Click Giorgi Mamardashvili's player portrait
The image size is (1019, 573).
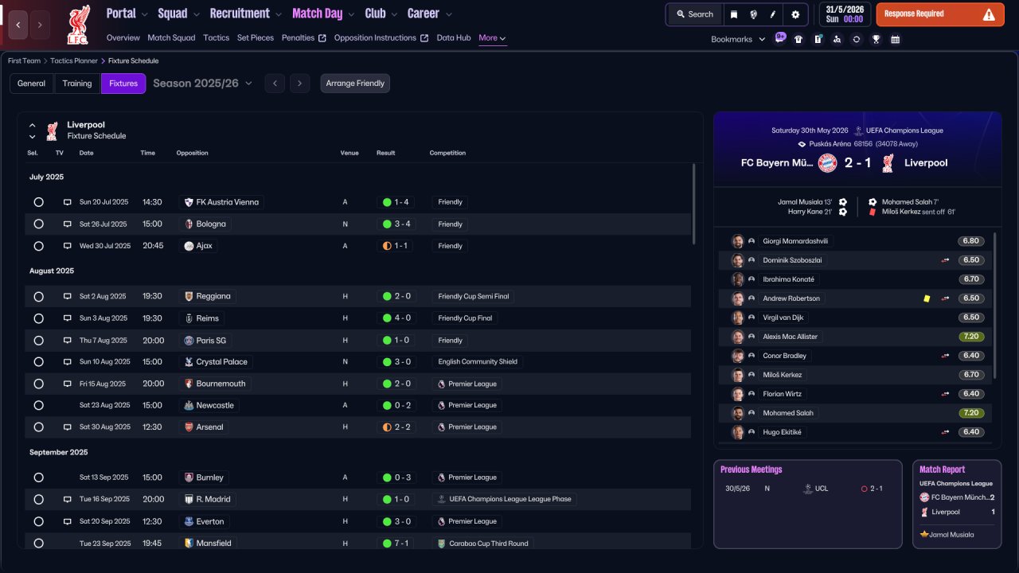[x=738, y=241]
